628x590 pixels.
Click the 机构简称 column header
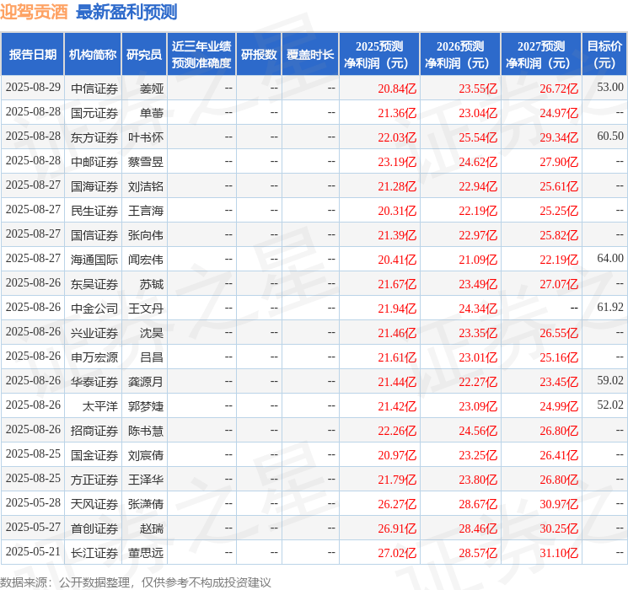[93, 55]
